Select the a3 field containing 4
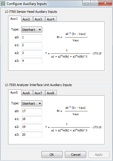113x161 pixels. point(32,61)
